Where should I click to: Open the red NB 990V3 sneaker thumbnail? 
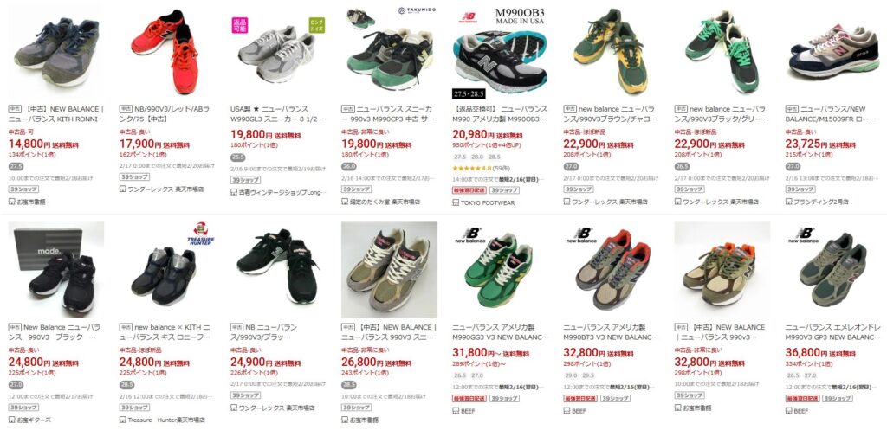[x=167, y=51]
